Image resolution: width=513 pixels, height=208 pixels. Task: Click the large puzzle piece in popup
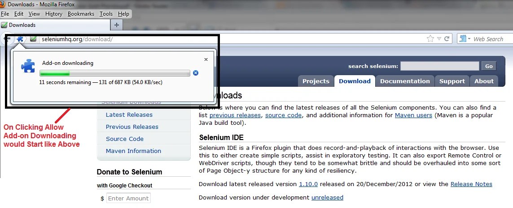(28, 66)
